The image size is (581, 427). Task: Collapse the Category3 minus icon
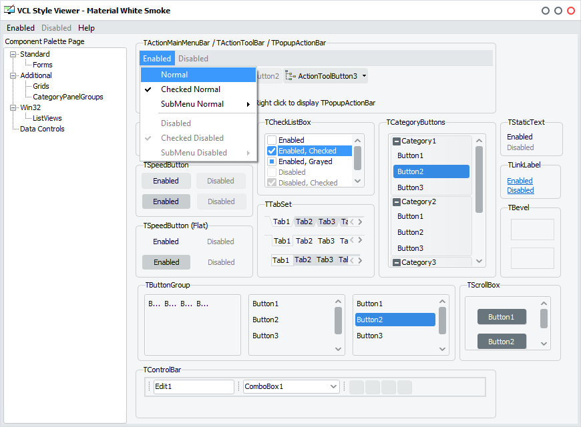(397, 263)
